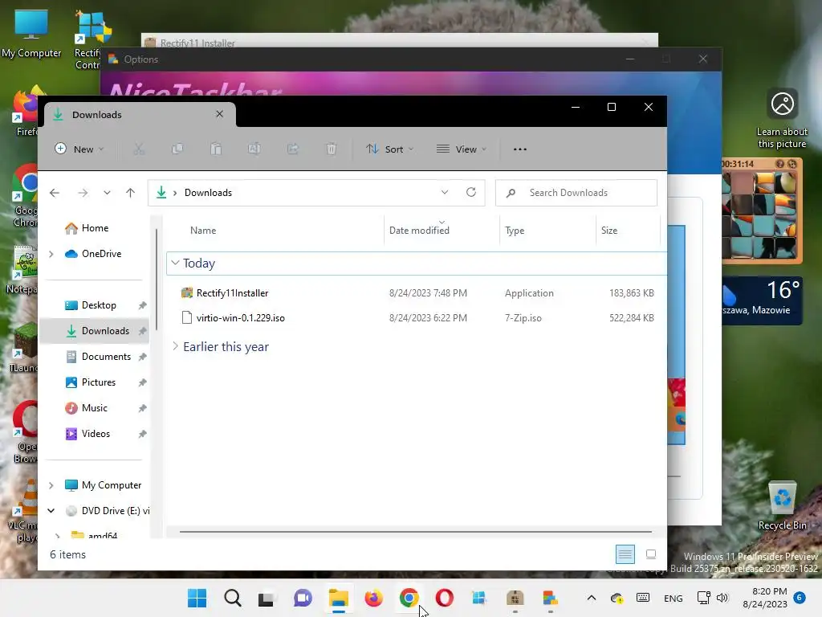Click the Cut scissors icon
This screenshot has height=617, width=822.
(139, 149)
